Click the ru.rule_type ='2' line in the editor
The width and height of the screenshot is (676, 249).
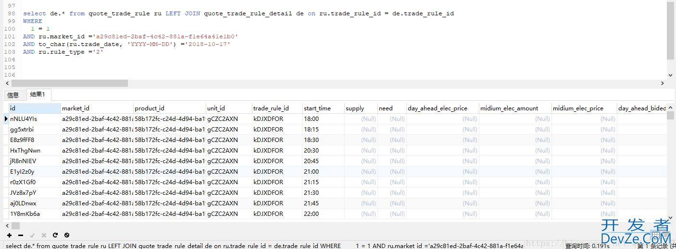[63, 52]
